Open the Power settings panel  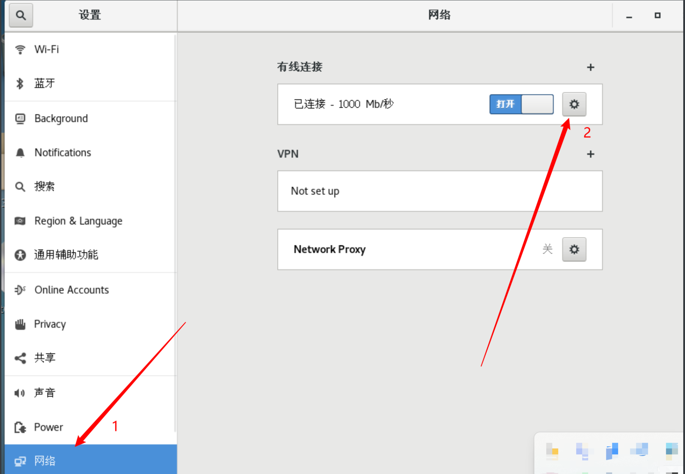point(48,427)
